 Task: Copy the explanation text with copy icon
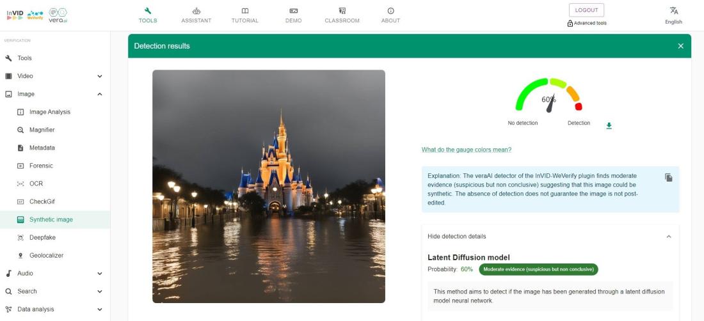coord(669,178)
